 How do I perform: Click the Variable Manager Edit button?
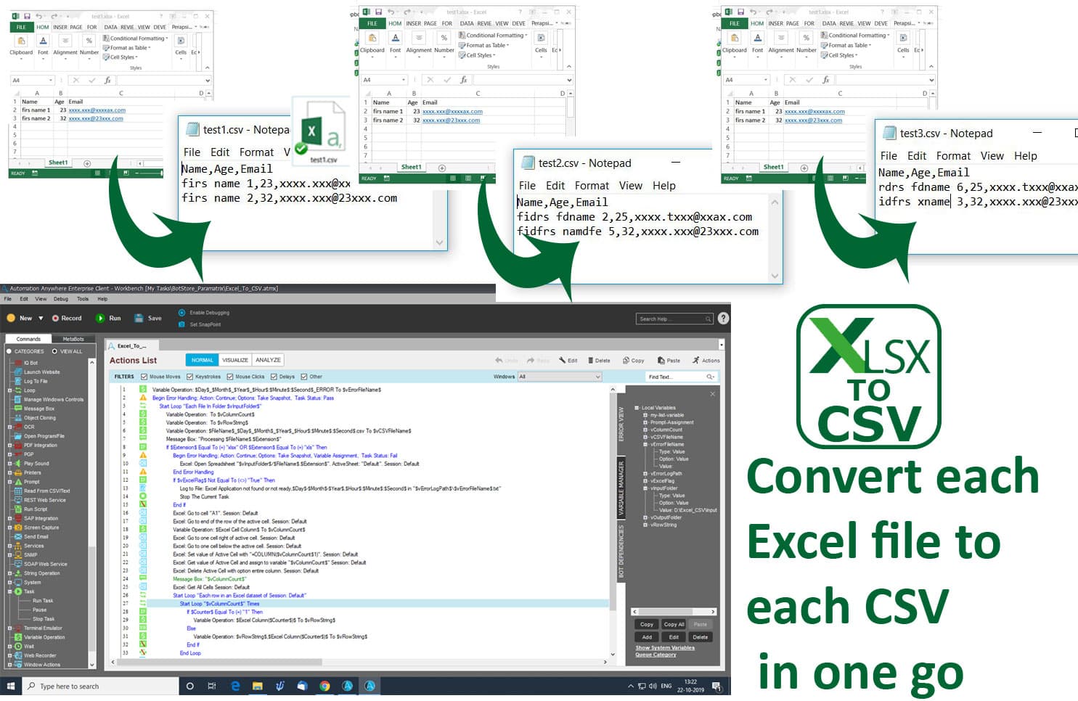pos(674,637)
